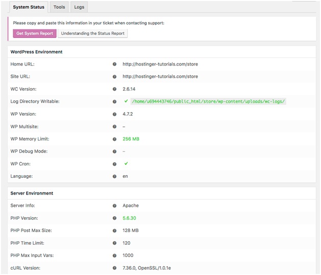The height and width of the screenshot is (275, 321).
Task: Click the PHP Time Limit value 120
Action: click(x=126, y=243)
